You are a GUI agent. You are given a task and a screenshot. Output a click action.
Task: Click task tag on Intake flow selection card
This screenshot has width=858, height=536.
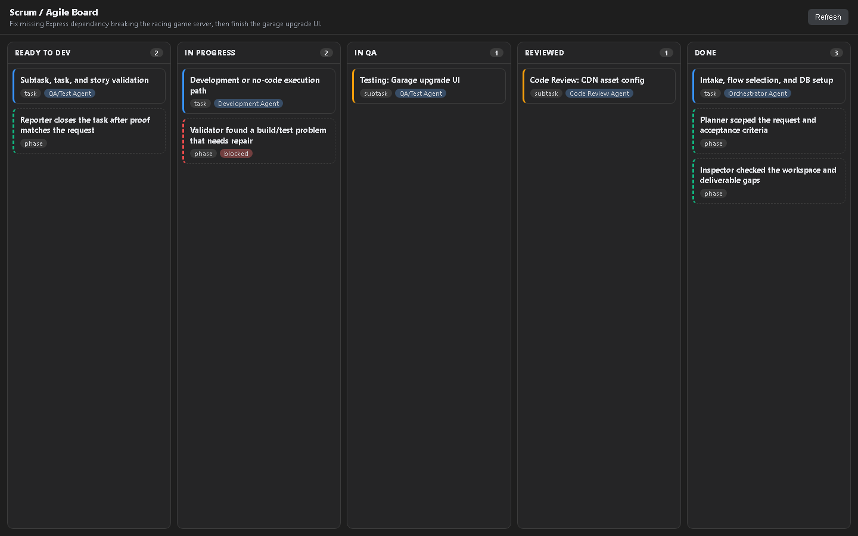click(710, 94)
